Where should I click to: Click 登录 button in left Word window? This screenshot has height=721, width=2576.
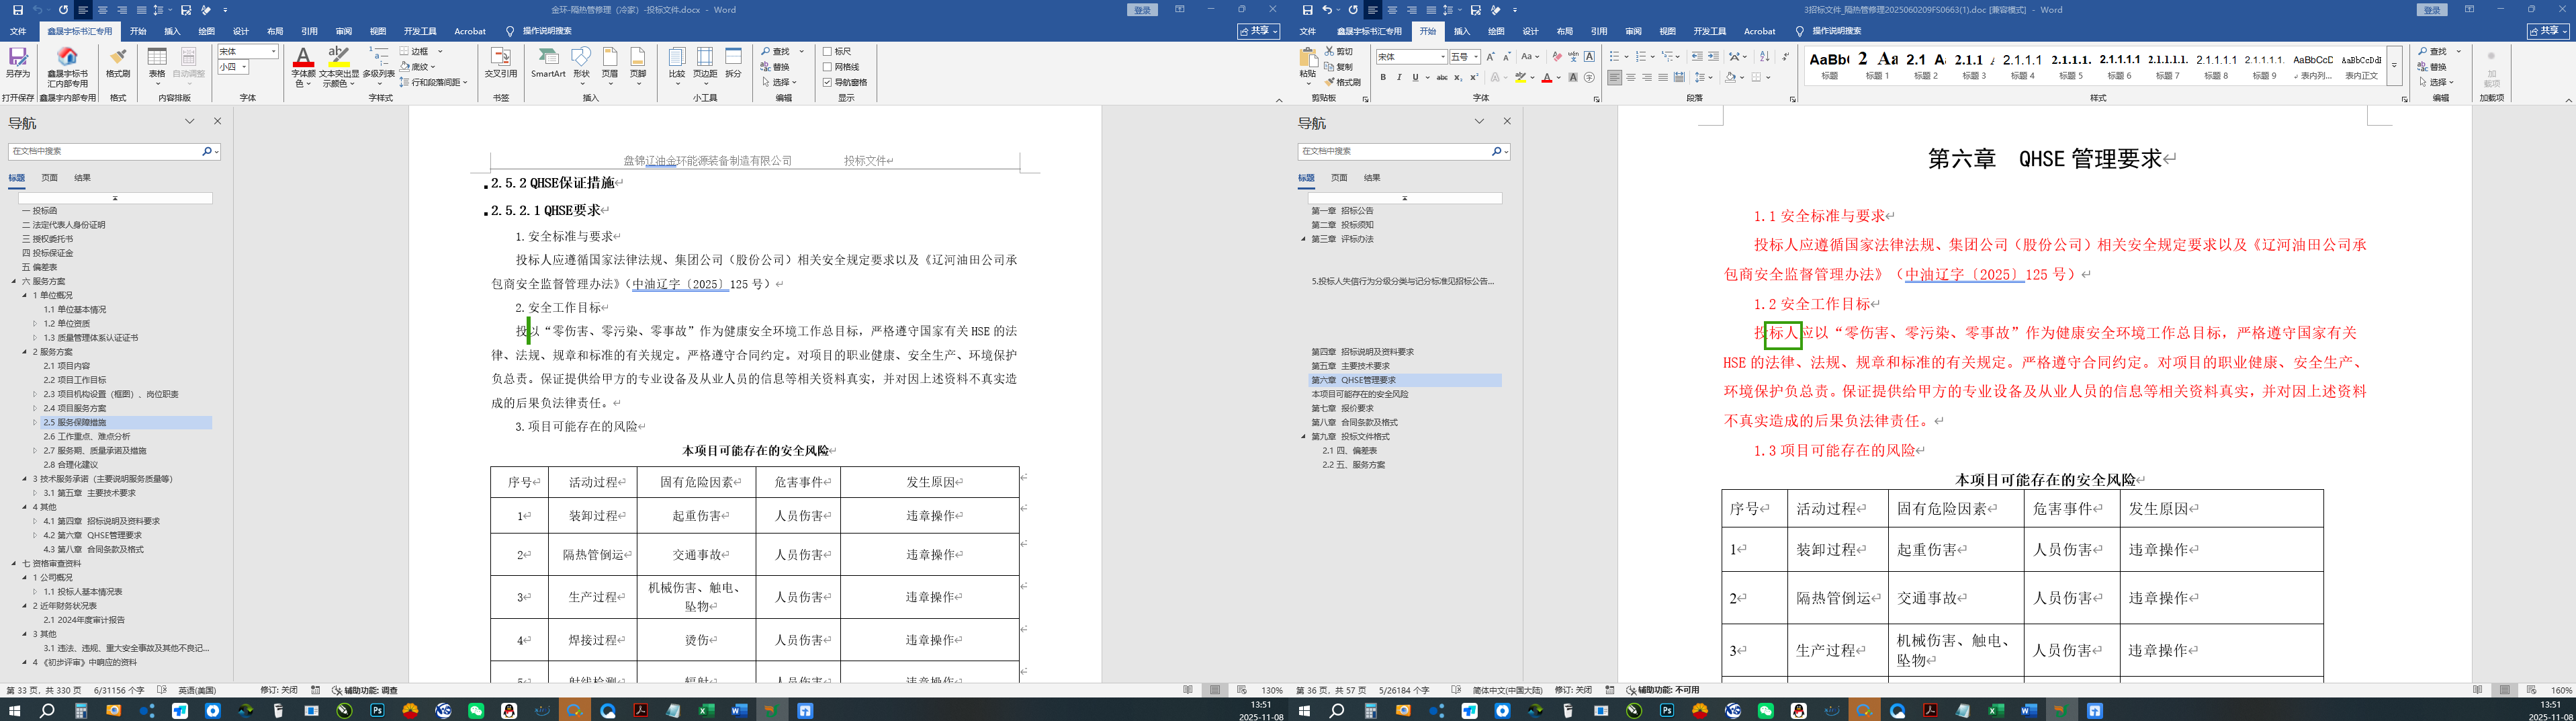(1143, 10)
